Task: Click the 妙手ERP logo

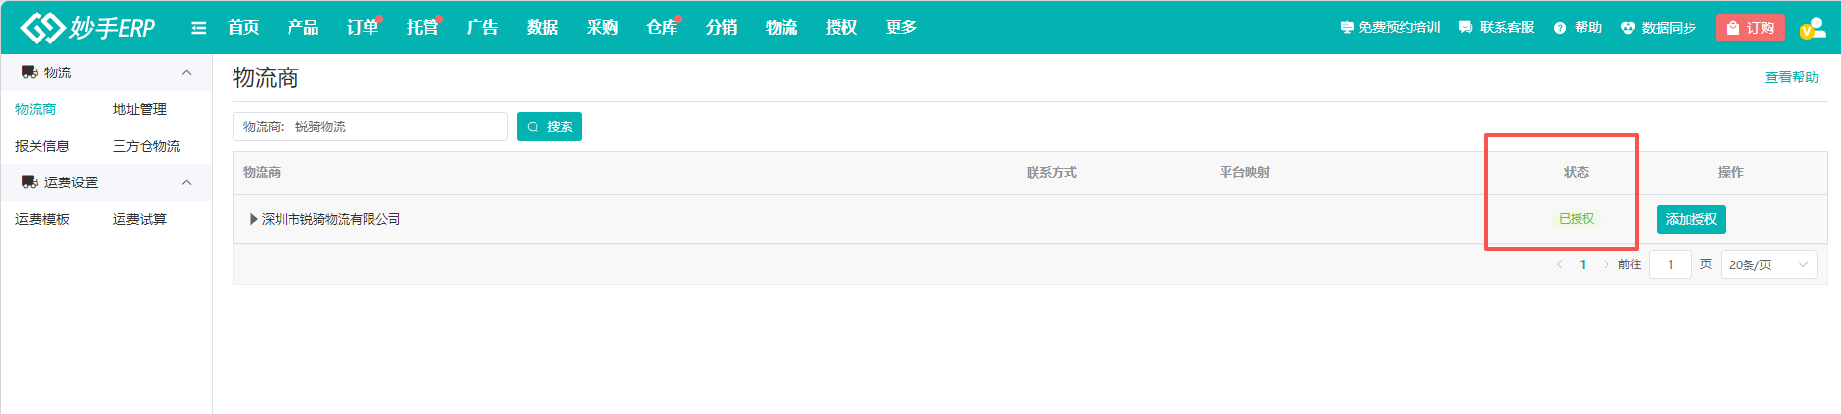Action: click(x=88, y=28)
